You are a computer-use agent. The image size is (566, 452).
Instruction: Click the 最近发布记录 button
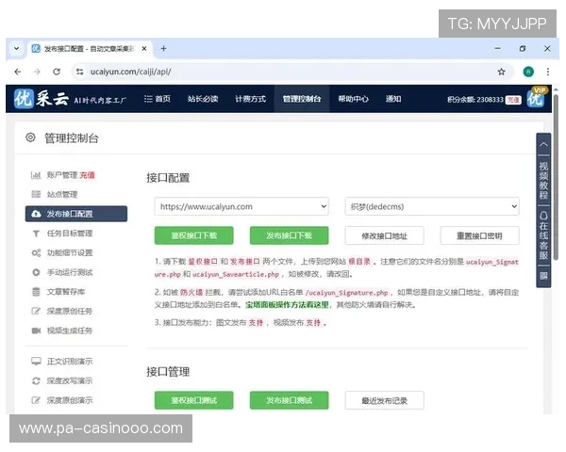click(385, 400)
